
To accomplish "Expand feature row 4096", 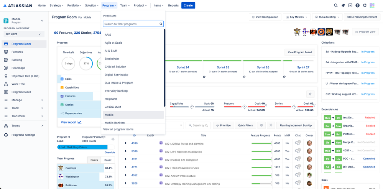I will pyautogui.click(x=126, y=143).
